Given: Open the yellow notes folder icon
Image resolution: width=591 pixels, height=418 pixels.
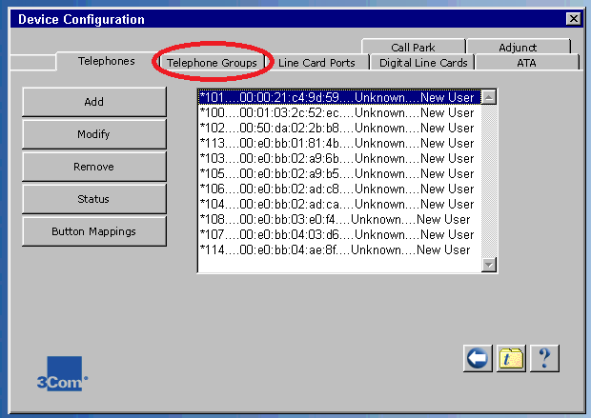Looking at the screenshot, I should click(511, 358).
